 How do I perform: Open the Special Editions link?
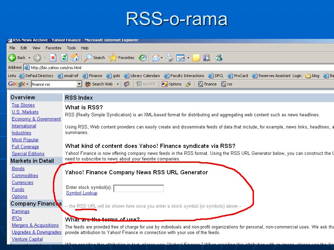(x=28, y=154)
